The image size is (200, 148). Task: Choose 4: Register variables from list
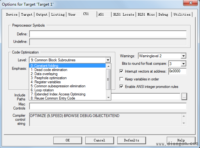67,82
